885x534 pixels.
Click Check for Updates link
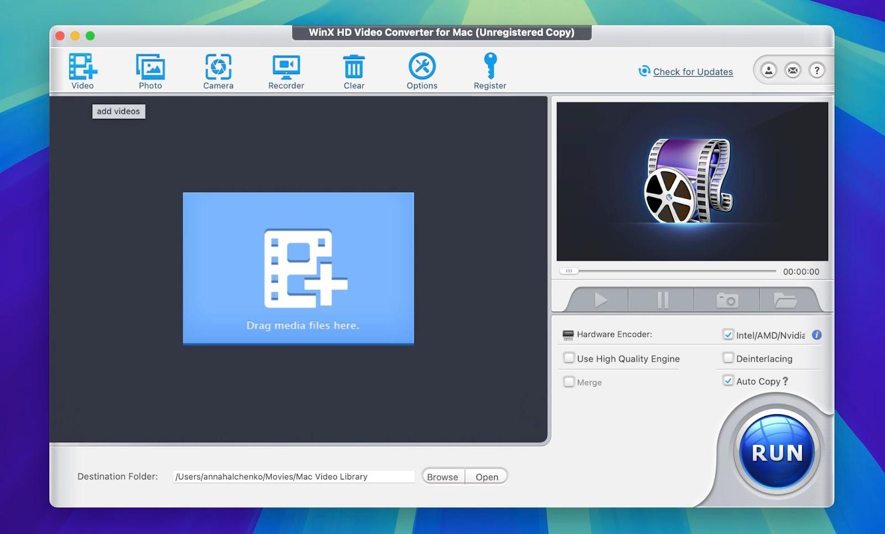[693, 72]
